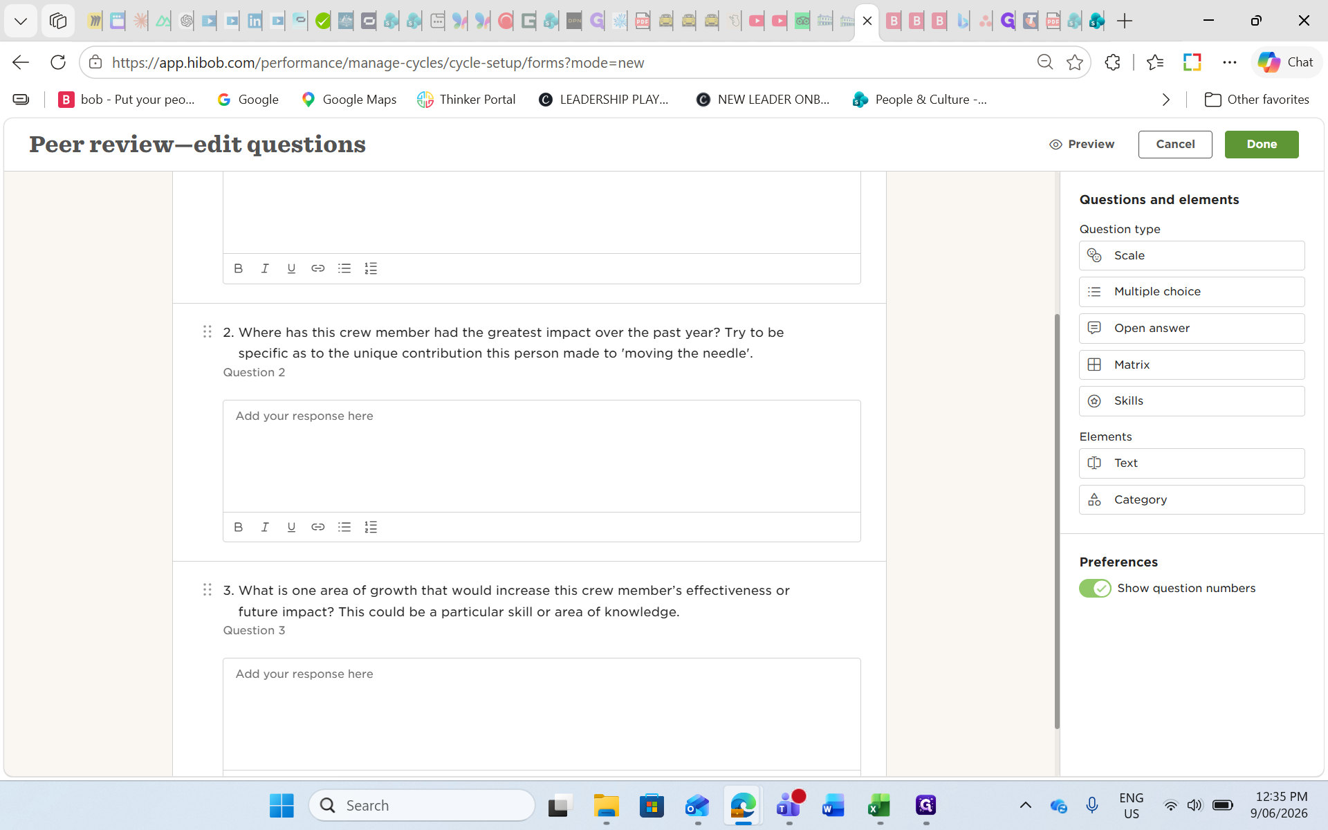1328x830 pixels.
Task: Insert link via Question 2 toolbar icon
Action: click(x=317, y=527)
